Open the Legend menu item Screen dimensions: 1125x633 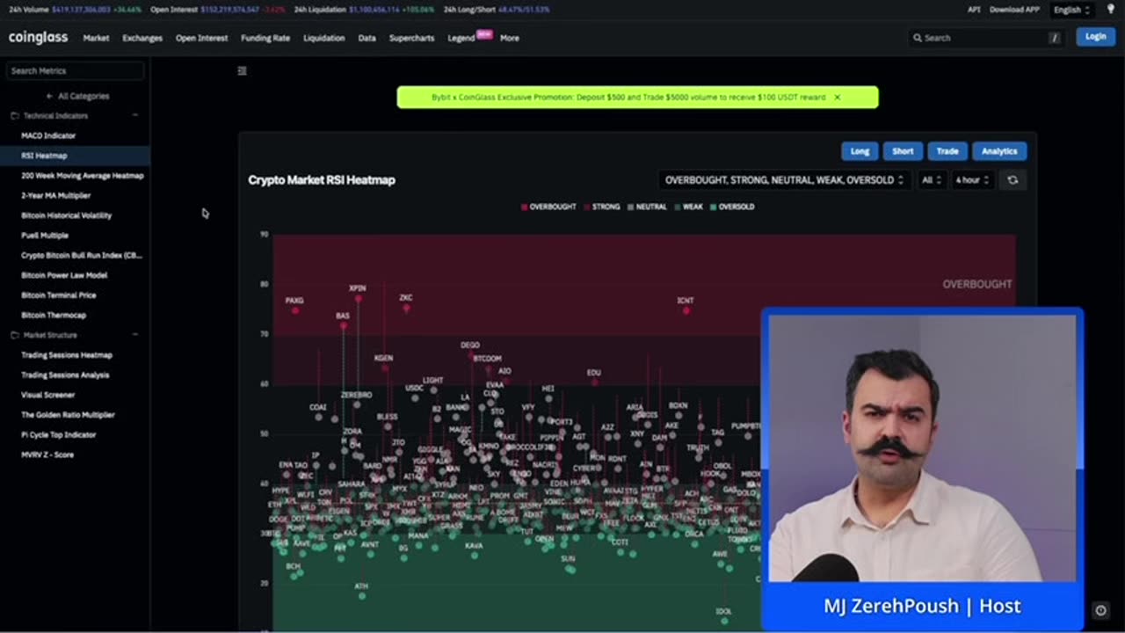point(461,38)
